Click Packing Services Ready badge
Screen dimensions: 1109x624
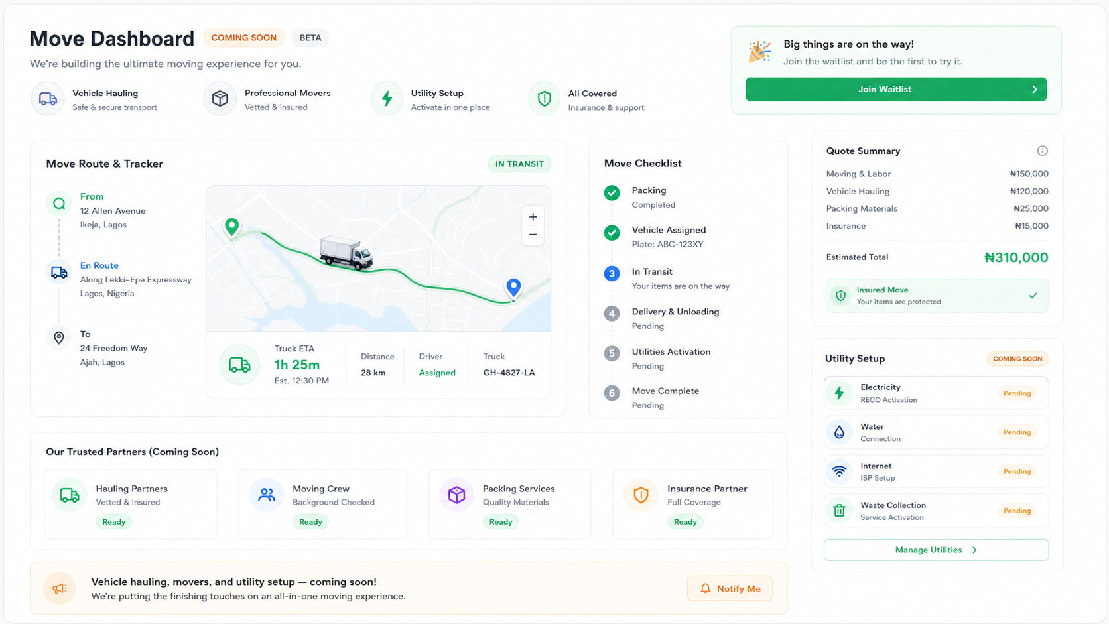pos(501,522)
